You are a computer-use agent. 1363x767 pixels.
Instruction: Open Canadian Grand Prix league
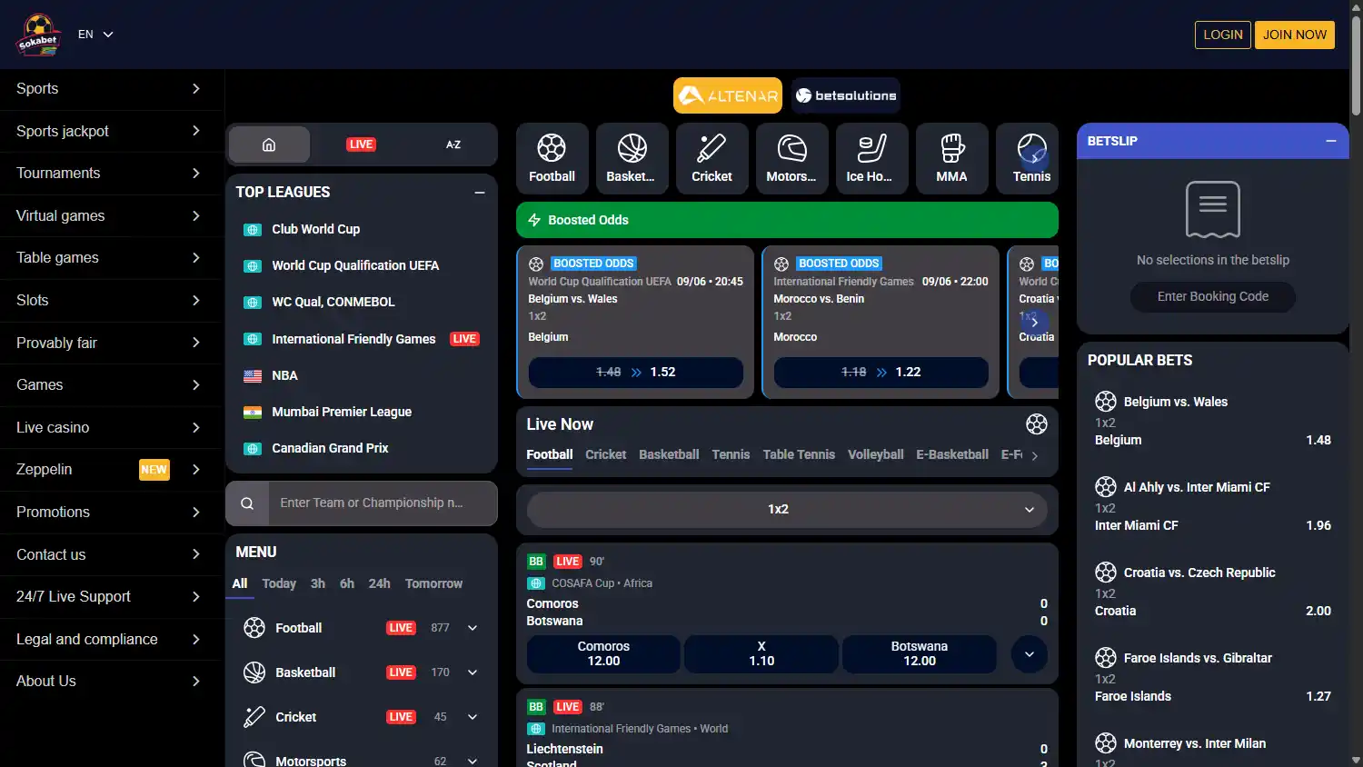pos(330,448)
